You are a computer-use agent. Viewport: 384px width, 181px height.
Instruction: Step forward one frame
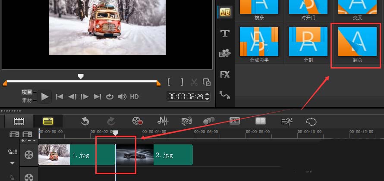(85, 97)
